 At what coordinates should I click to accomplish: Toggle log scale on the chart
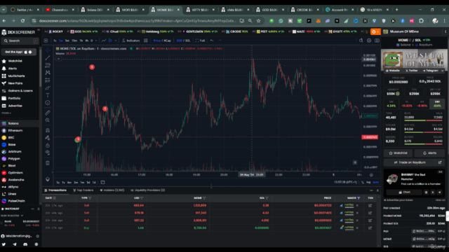pyautogui.click(x=368, y=182)
